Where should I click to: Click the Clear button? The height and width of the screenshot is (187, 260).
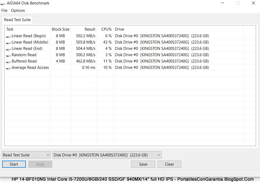click(169, 164)
